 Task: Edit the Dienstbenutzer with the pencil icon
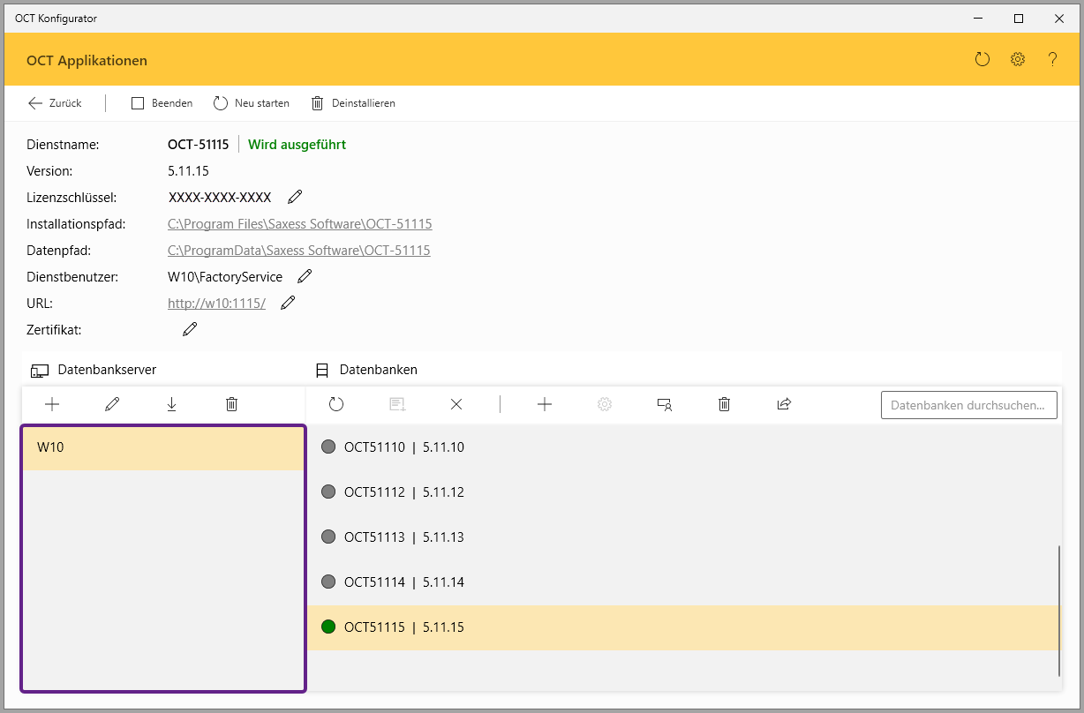pos(305,276)
